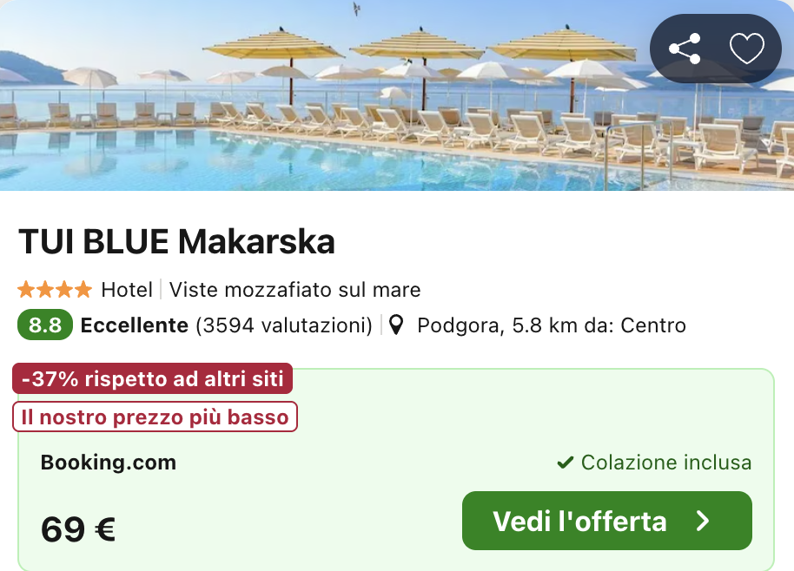Click the Hotel type label
794x571 pixels.
pyautogui.click(x=127, y=290)
